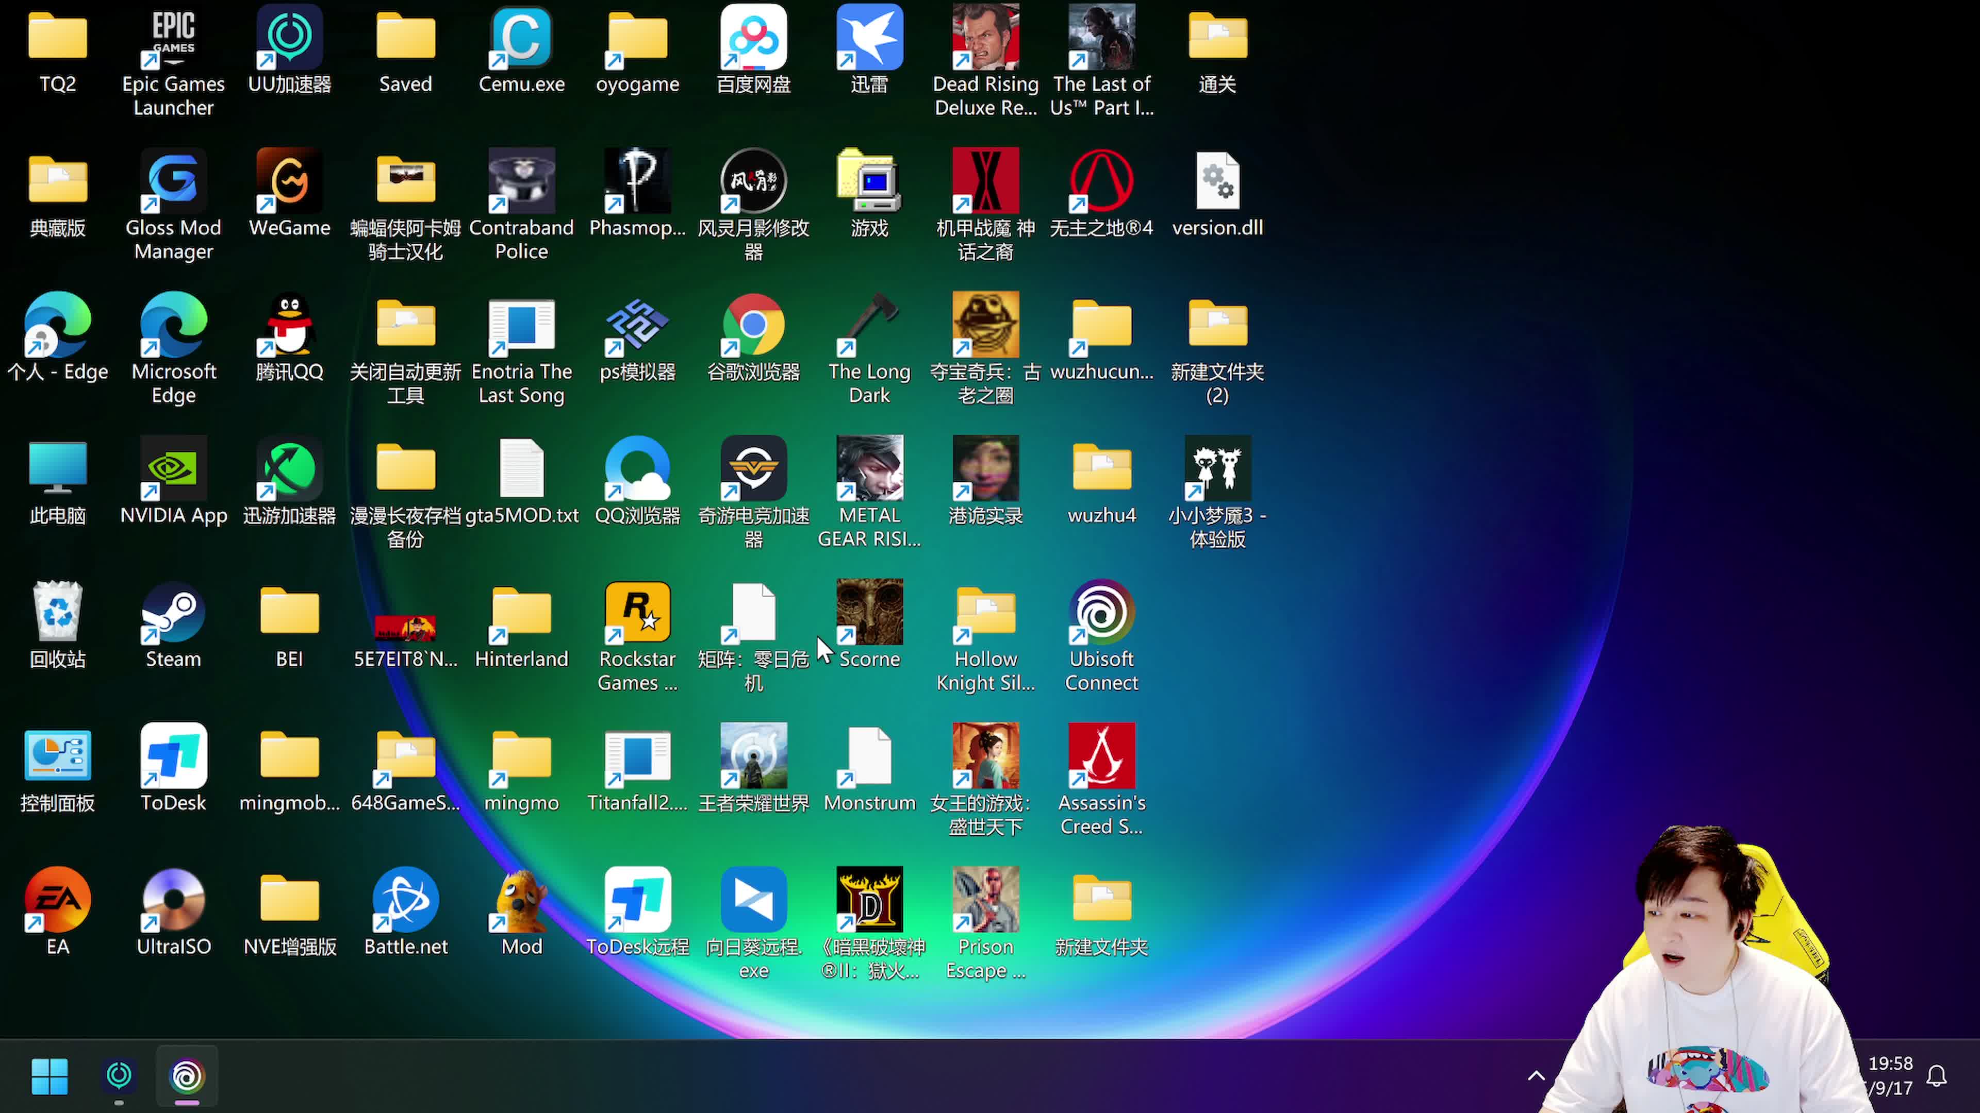Expand the hidden system tray icons

(1536, 1075)
